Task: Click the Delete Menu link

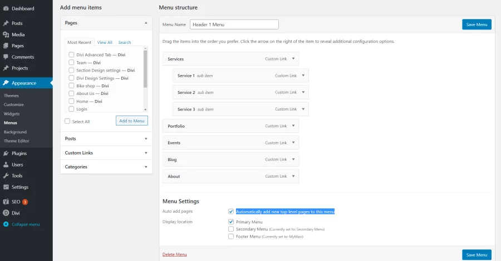Action: 174,254
